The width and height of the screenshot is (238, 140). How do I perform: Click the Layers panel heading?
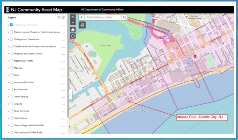[x=12, y=17]
